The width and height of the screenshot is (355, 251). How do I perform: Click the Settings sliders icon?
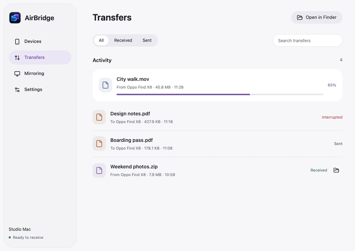pyautogui.click(x=17, y=90)
